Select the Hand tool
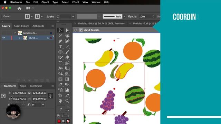 pyautogui.click(x=60, y=101)
